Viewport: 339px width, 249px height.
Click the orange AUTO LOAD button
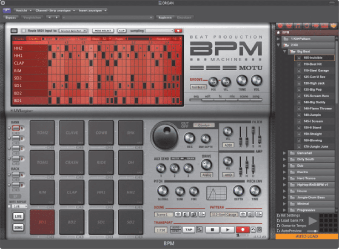click(306, 236)
